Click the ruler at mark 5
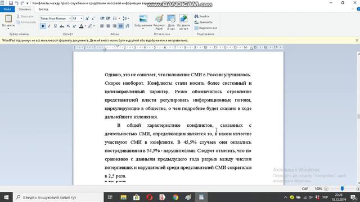360x202 pixels. click(x=155, y=47)
